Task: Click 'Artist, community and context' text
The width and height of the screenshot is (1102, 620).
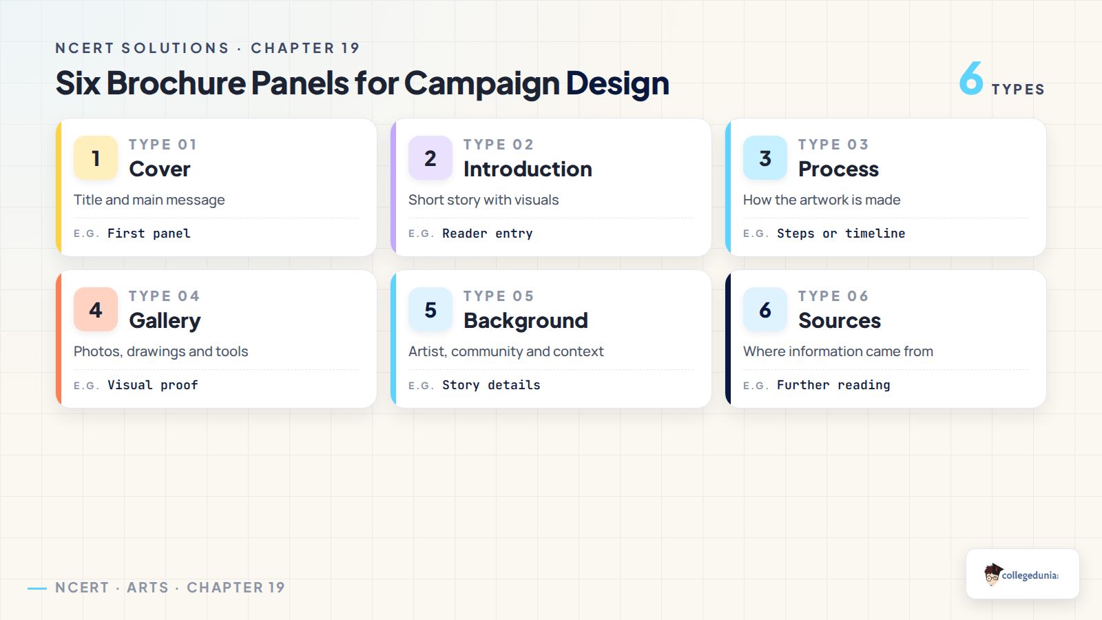Action: click(506, 351)
